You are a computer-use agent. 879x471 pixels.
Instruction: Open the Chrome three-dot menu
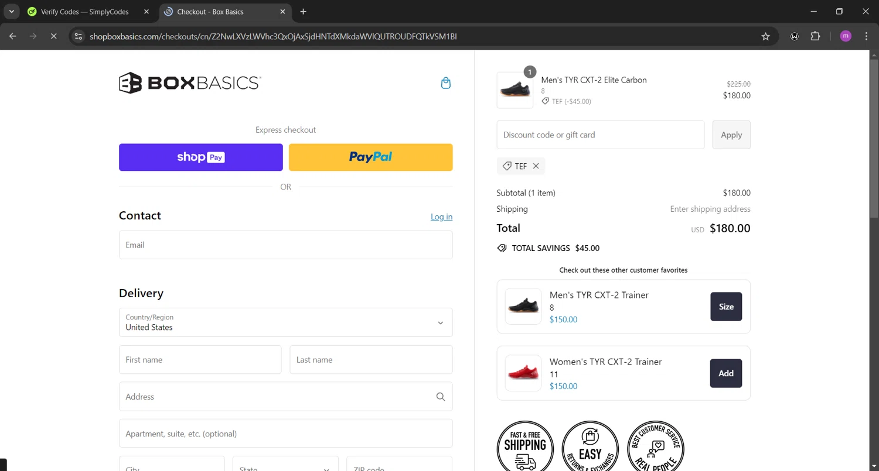(x=866, y=36)
